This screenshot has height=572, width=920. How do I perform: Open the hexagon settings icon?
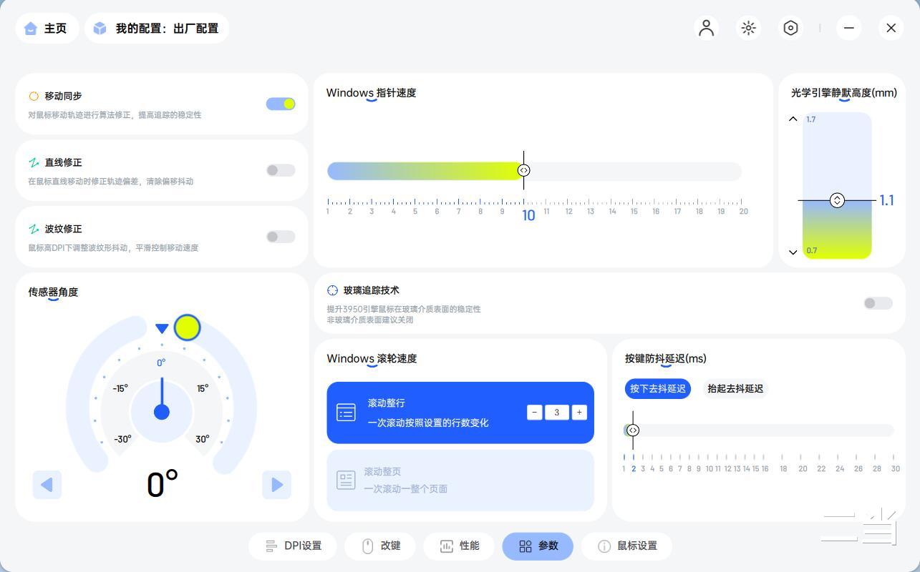tap(790, 28)
